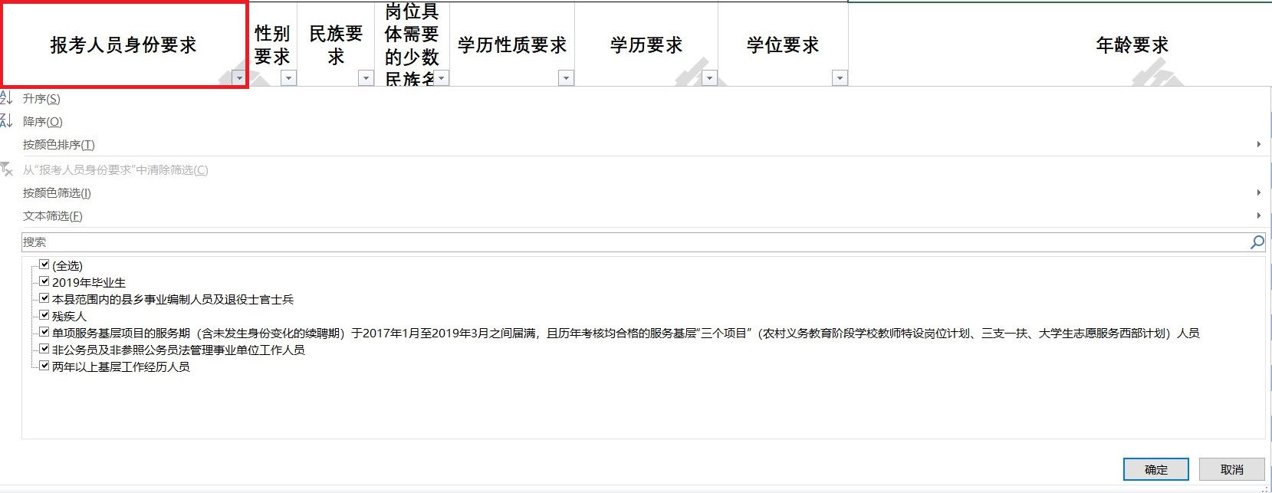Select the 年龄要求 column header

tap(1132, 45)
